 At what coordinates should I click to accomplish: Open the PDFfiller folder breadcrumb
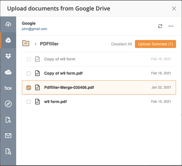pos(49,44)
